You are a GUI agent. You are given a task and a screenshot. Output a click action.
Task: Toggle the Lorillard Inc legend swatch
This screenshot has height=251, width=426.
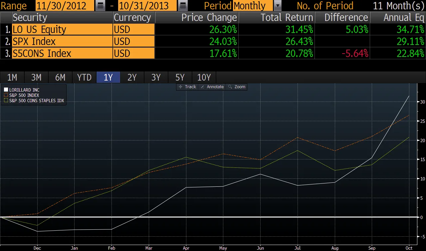point(6,90)
